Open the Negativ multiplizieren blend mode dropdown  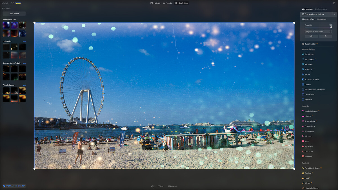click(x=318, y=31)
